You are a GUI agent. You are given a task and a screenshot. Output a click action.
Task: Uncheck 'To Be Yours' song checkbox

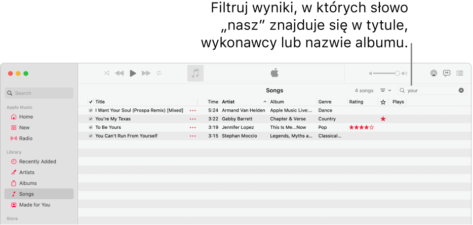[x=91, y=128]
